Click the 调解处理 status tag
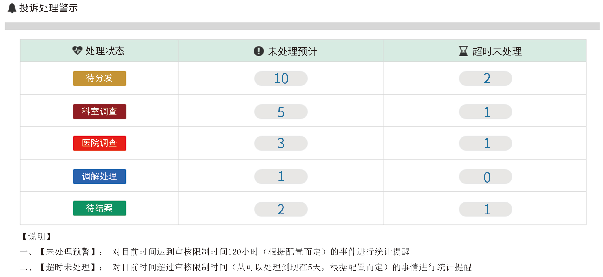603x277 pixels. tap(99, 177)
